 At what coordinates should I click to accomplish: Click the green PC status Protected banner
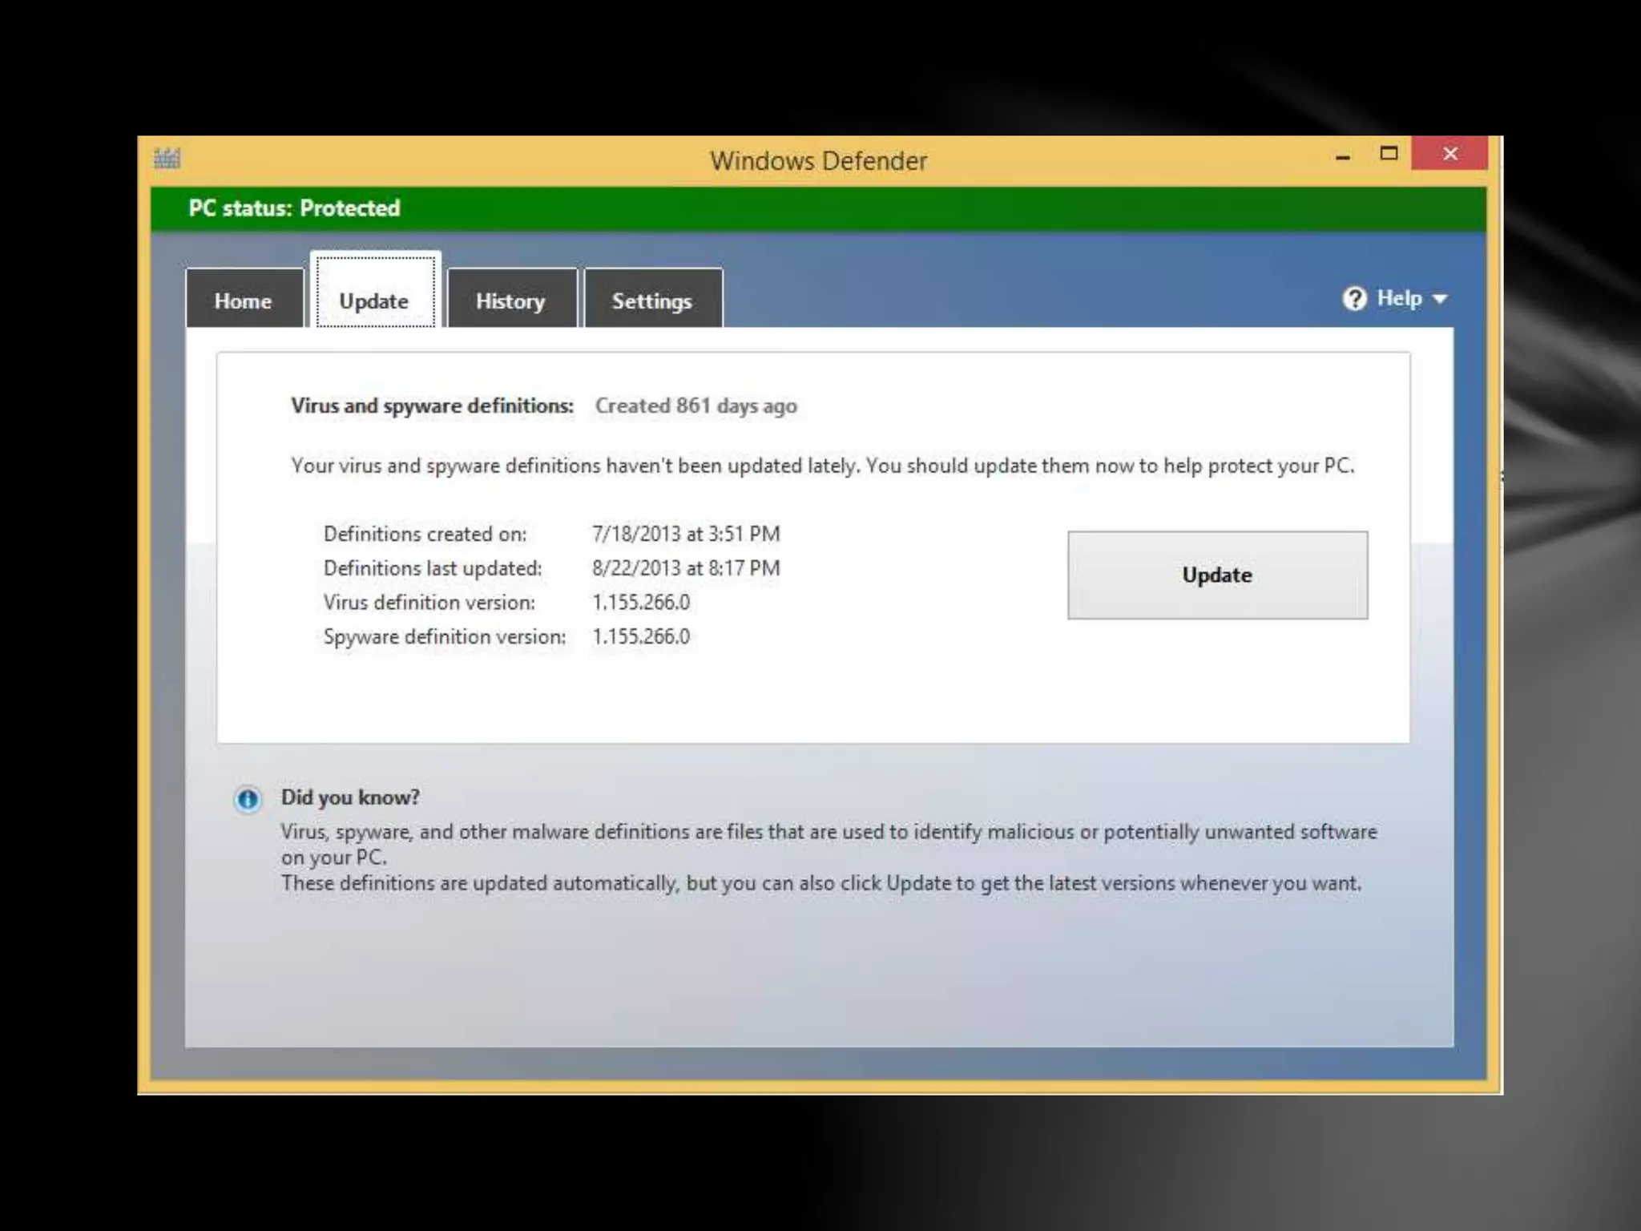click(x=817, y=208)
